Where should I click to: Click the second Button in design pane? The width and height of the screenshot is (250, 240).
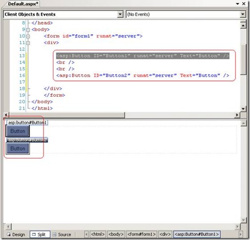pyautogui.click(x=18, y=148)
